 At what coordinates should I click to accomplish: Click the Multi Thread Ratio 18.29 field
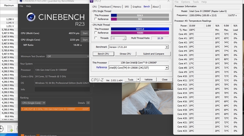tap(160, 38)
